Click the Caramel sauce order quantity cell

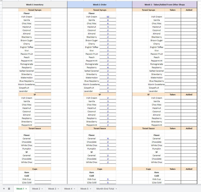108,139
